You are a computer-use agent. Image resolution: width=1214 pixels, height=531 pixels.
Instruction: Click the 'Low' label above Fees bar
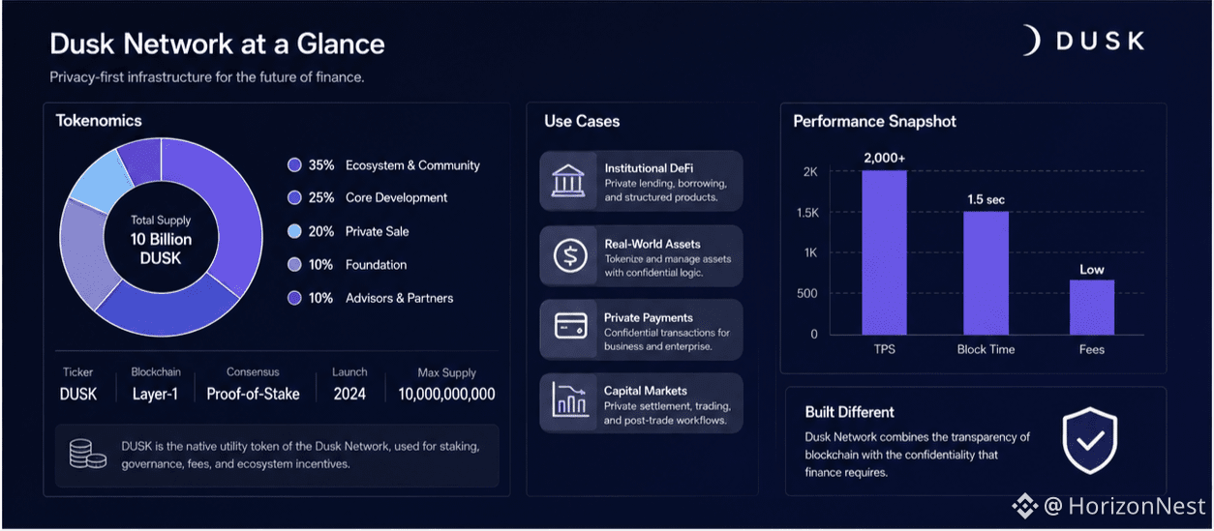point(1092,270)
